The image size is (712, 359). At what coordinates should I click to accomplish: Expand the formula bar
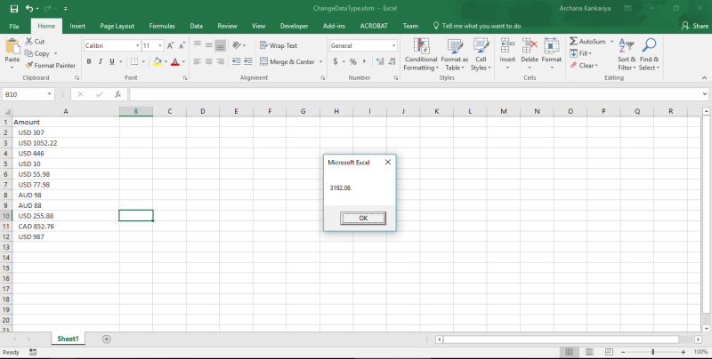(x=705, y=94)
